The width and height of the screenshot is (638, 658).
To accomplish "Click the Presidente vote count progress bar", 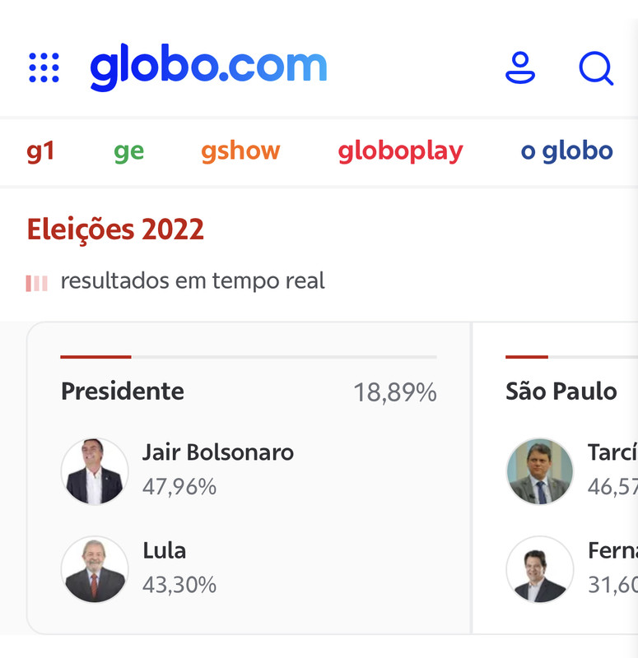I will [248, 357].
